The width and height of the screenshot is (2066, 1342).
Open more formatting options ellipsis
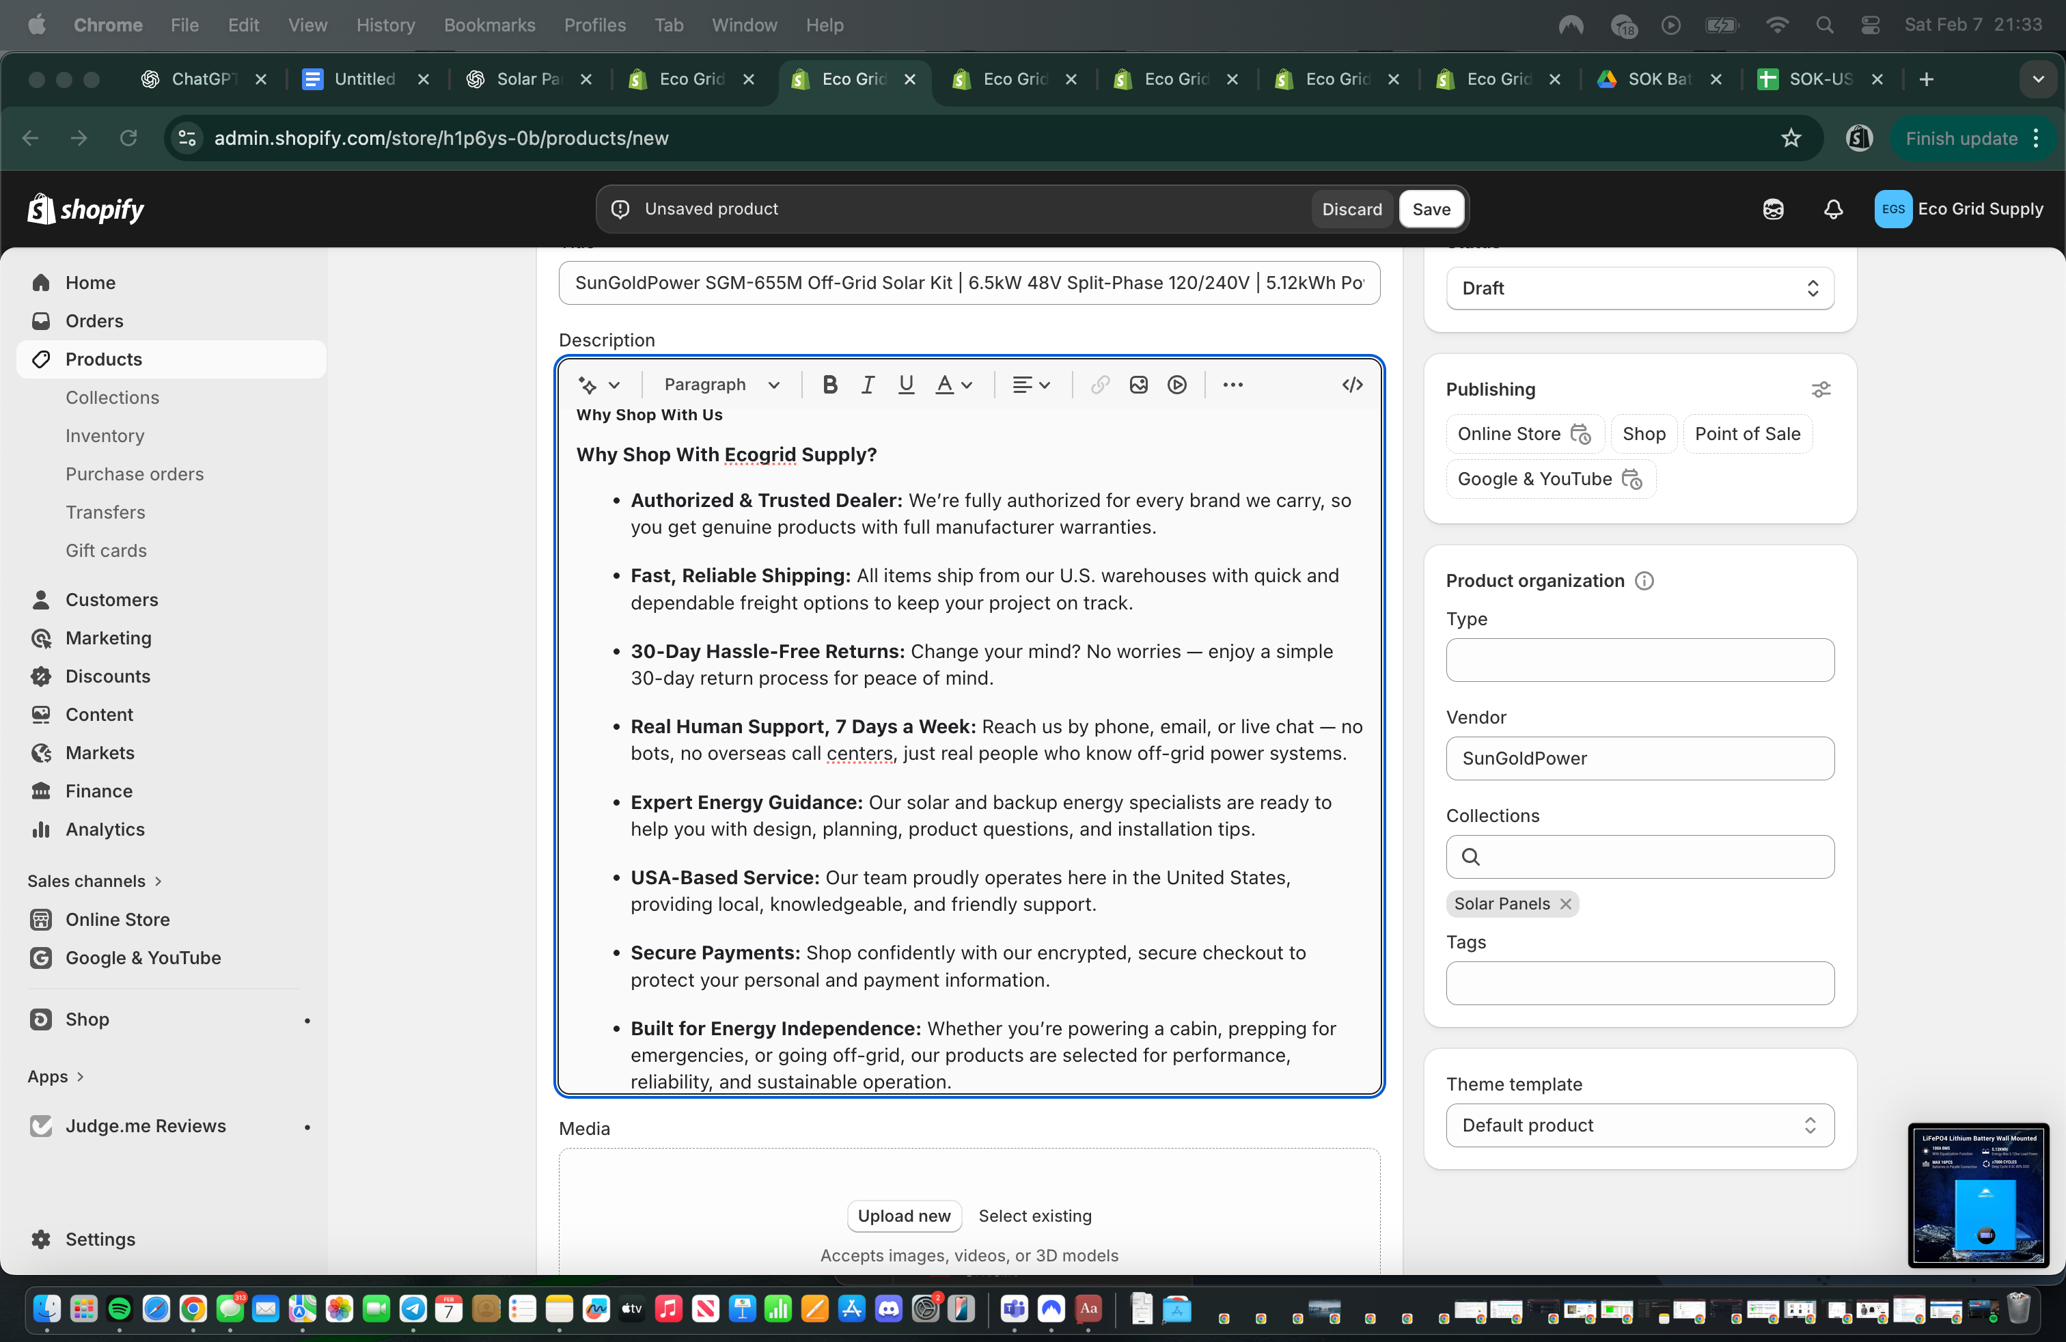pos(1232,385)
